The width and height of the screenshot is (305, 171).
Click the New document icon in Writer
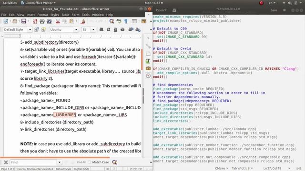pyautogui.click(x=6, y=21)
